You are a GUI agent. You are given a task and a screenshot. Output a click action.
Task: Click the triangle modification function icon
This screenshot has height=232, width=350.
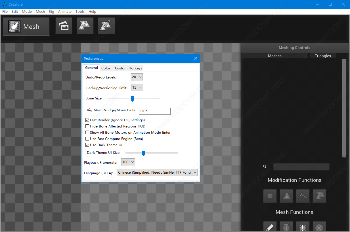pyautogui.click(x=286, y=196)
